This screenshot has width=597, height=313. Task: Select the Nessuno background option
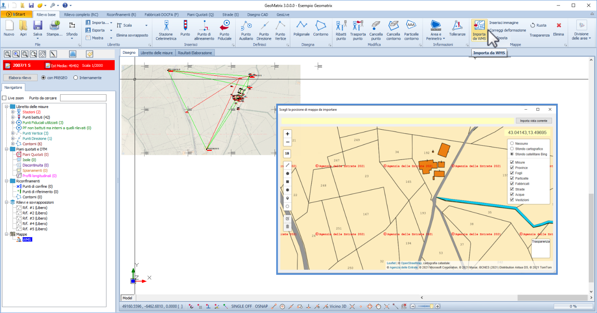point(512,143)
